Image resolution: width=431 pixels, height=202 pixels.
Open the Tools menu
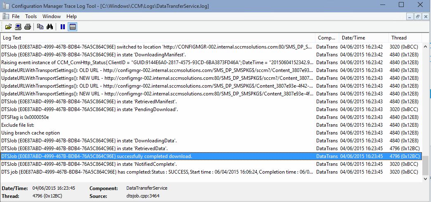(31, 16)
